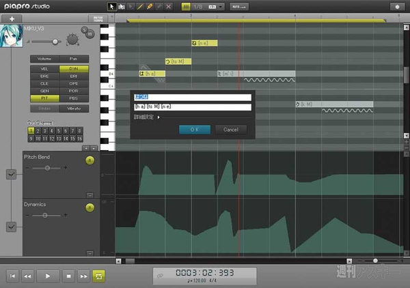This screenshot has width=410, height=288.
Task: Toggle the PIT parameter button
Action: [x=44, y=98]
